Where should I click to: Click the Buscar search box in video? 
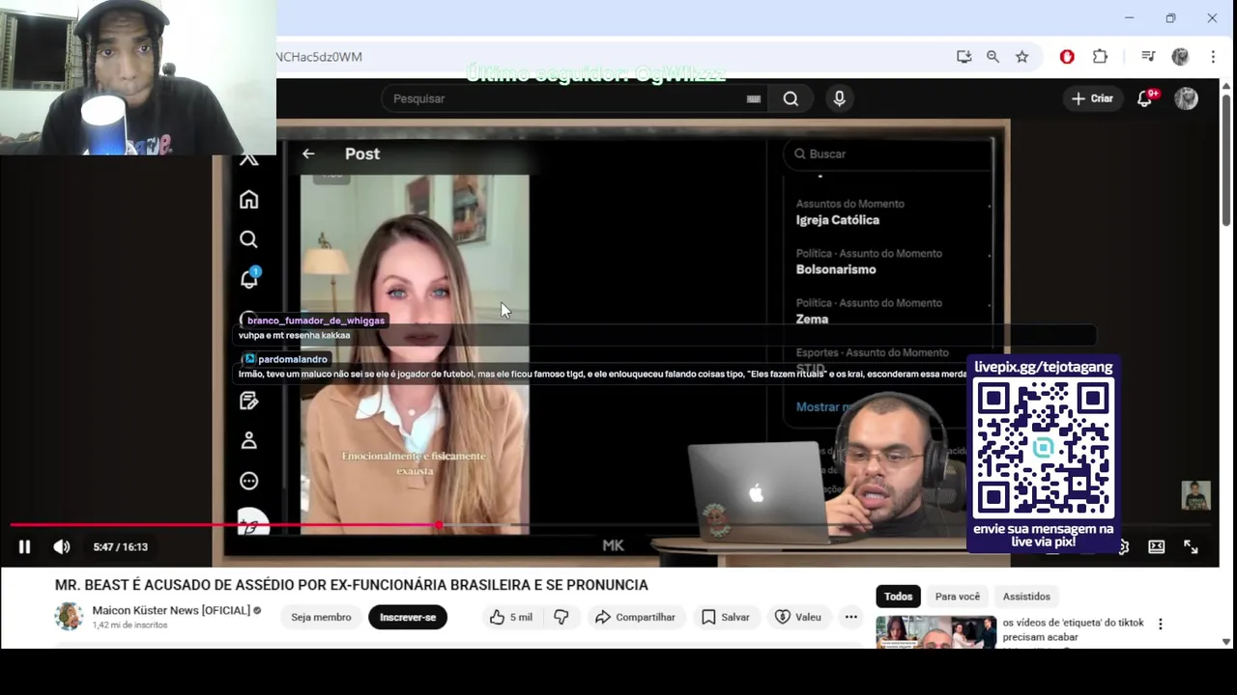click(887, 153)
